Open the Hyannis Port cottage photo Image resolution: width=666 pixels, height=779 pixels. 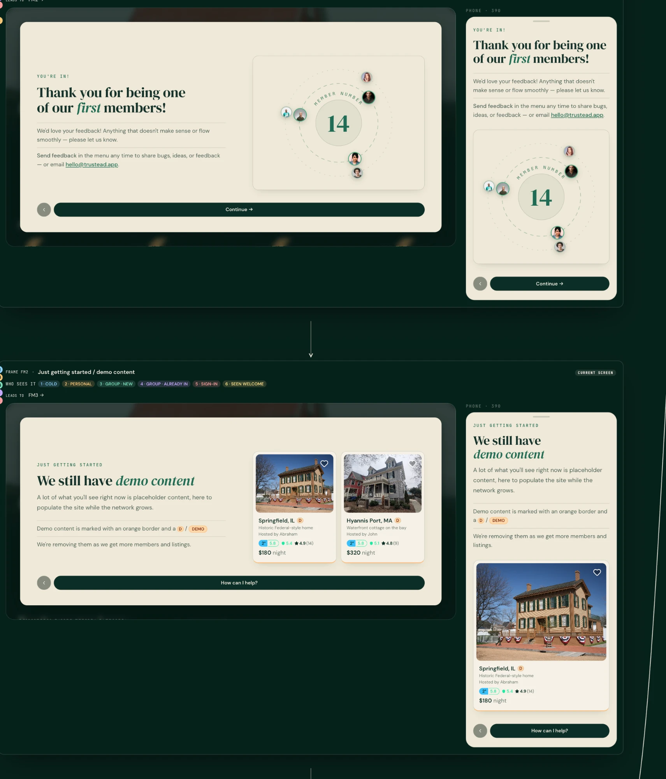tap(383, 483)
